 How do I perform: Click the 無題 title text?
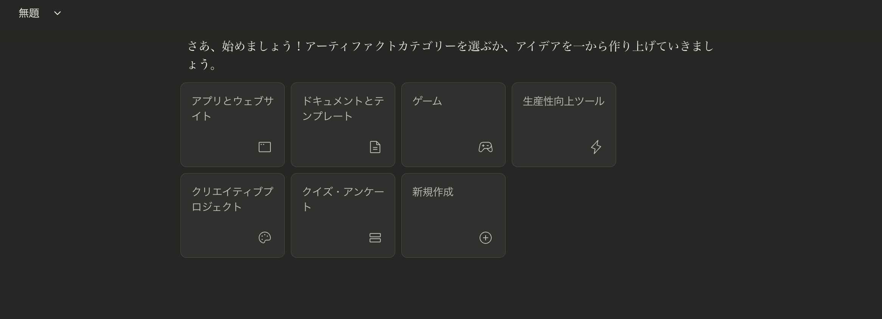pyautogui.click(x=29, y=13)
